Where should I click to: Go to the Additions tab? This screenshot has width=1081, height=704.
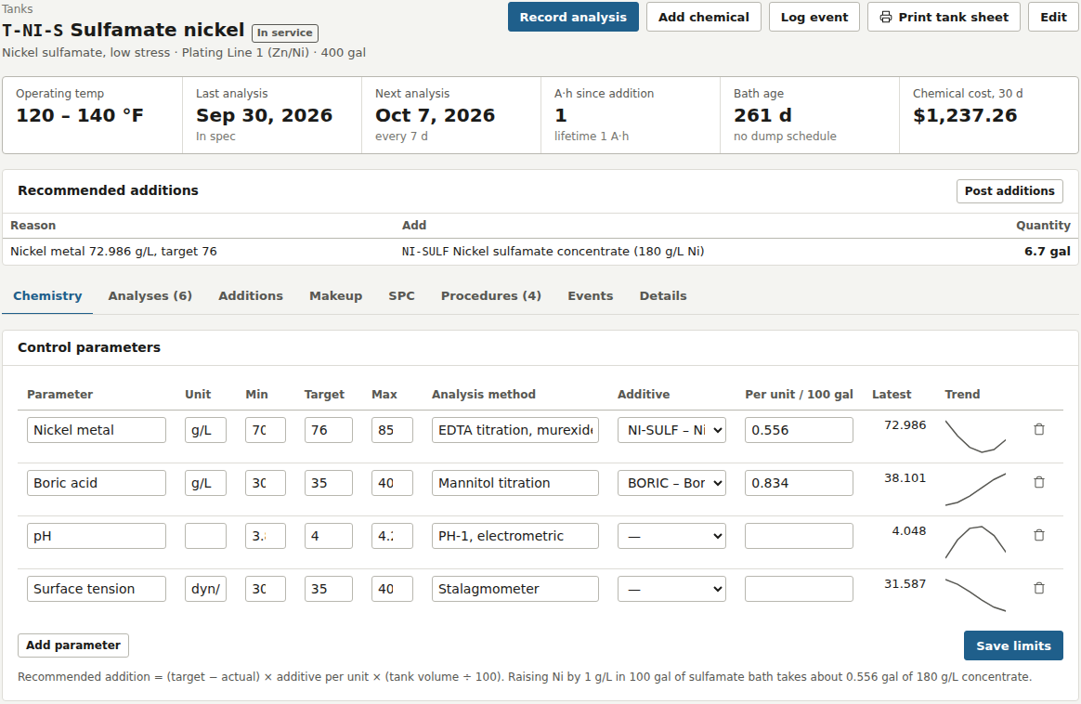pyautogui.click(x=251, y=295)
